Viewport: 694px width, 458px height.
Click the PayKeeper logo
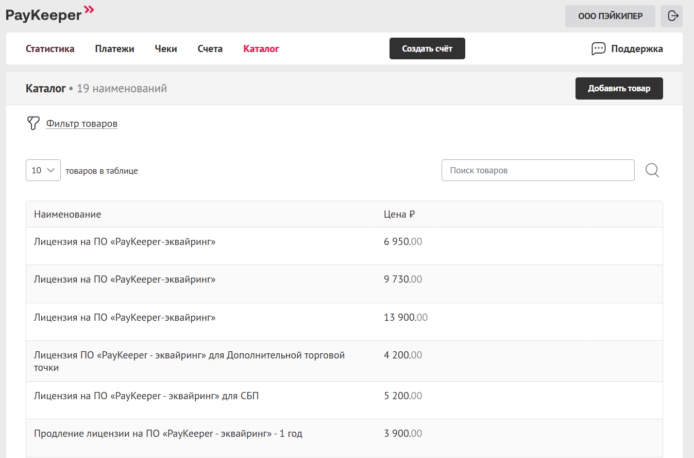[x=50, y=14]
